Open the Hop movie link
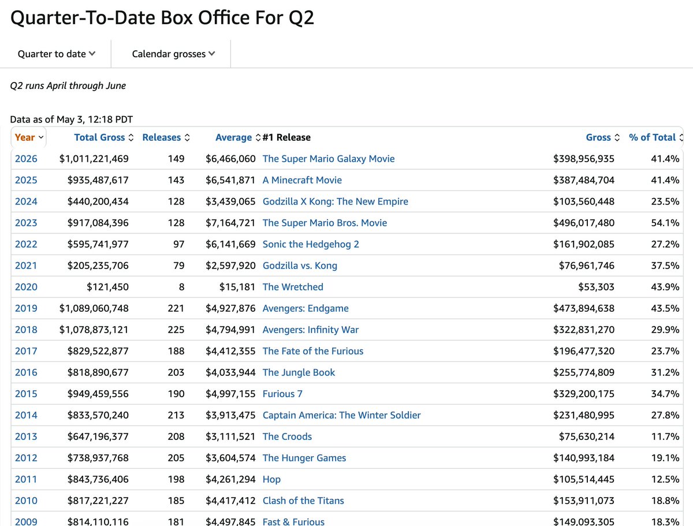 click(x=271, y=479)
